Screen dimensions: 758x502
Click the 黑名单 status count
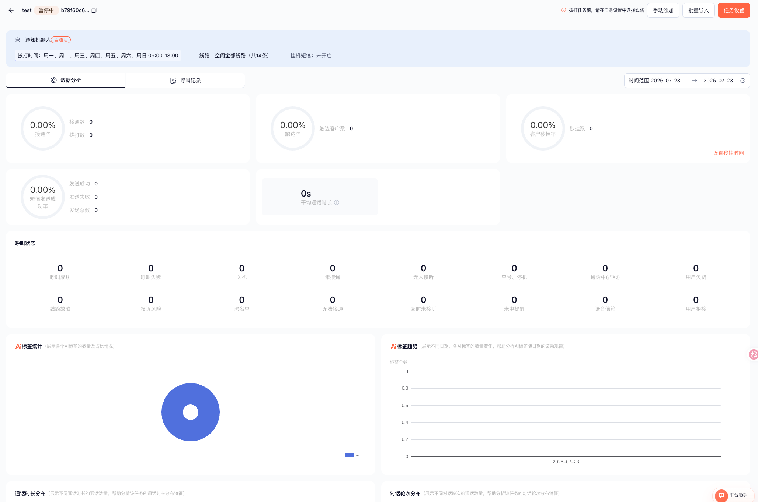(x=242, y=300)
